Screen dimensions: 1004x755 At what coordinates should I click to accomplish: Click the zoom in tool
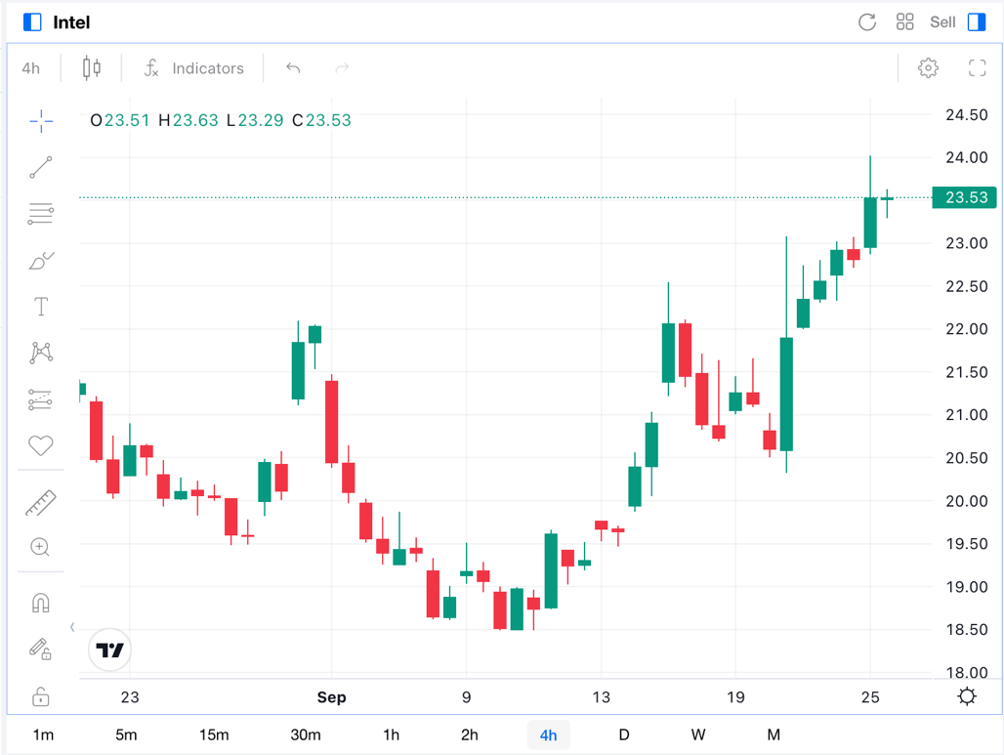(x=41, y=547)
